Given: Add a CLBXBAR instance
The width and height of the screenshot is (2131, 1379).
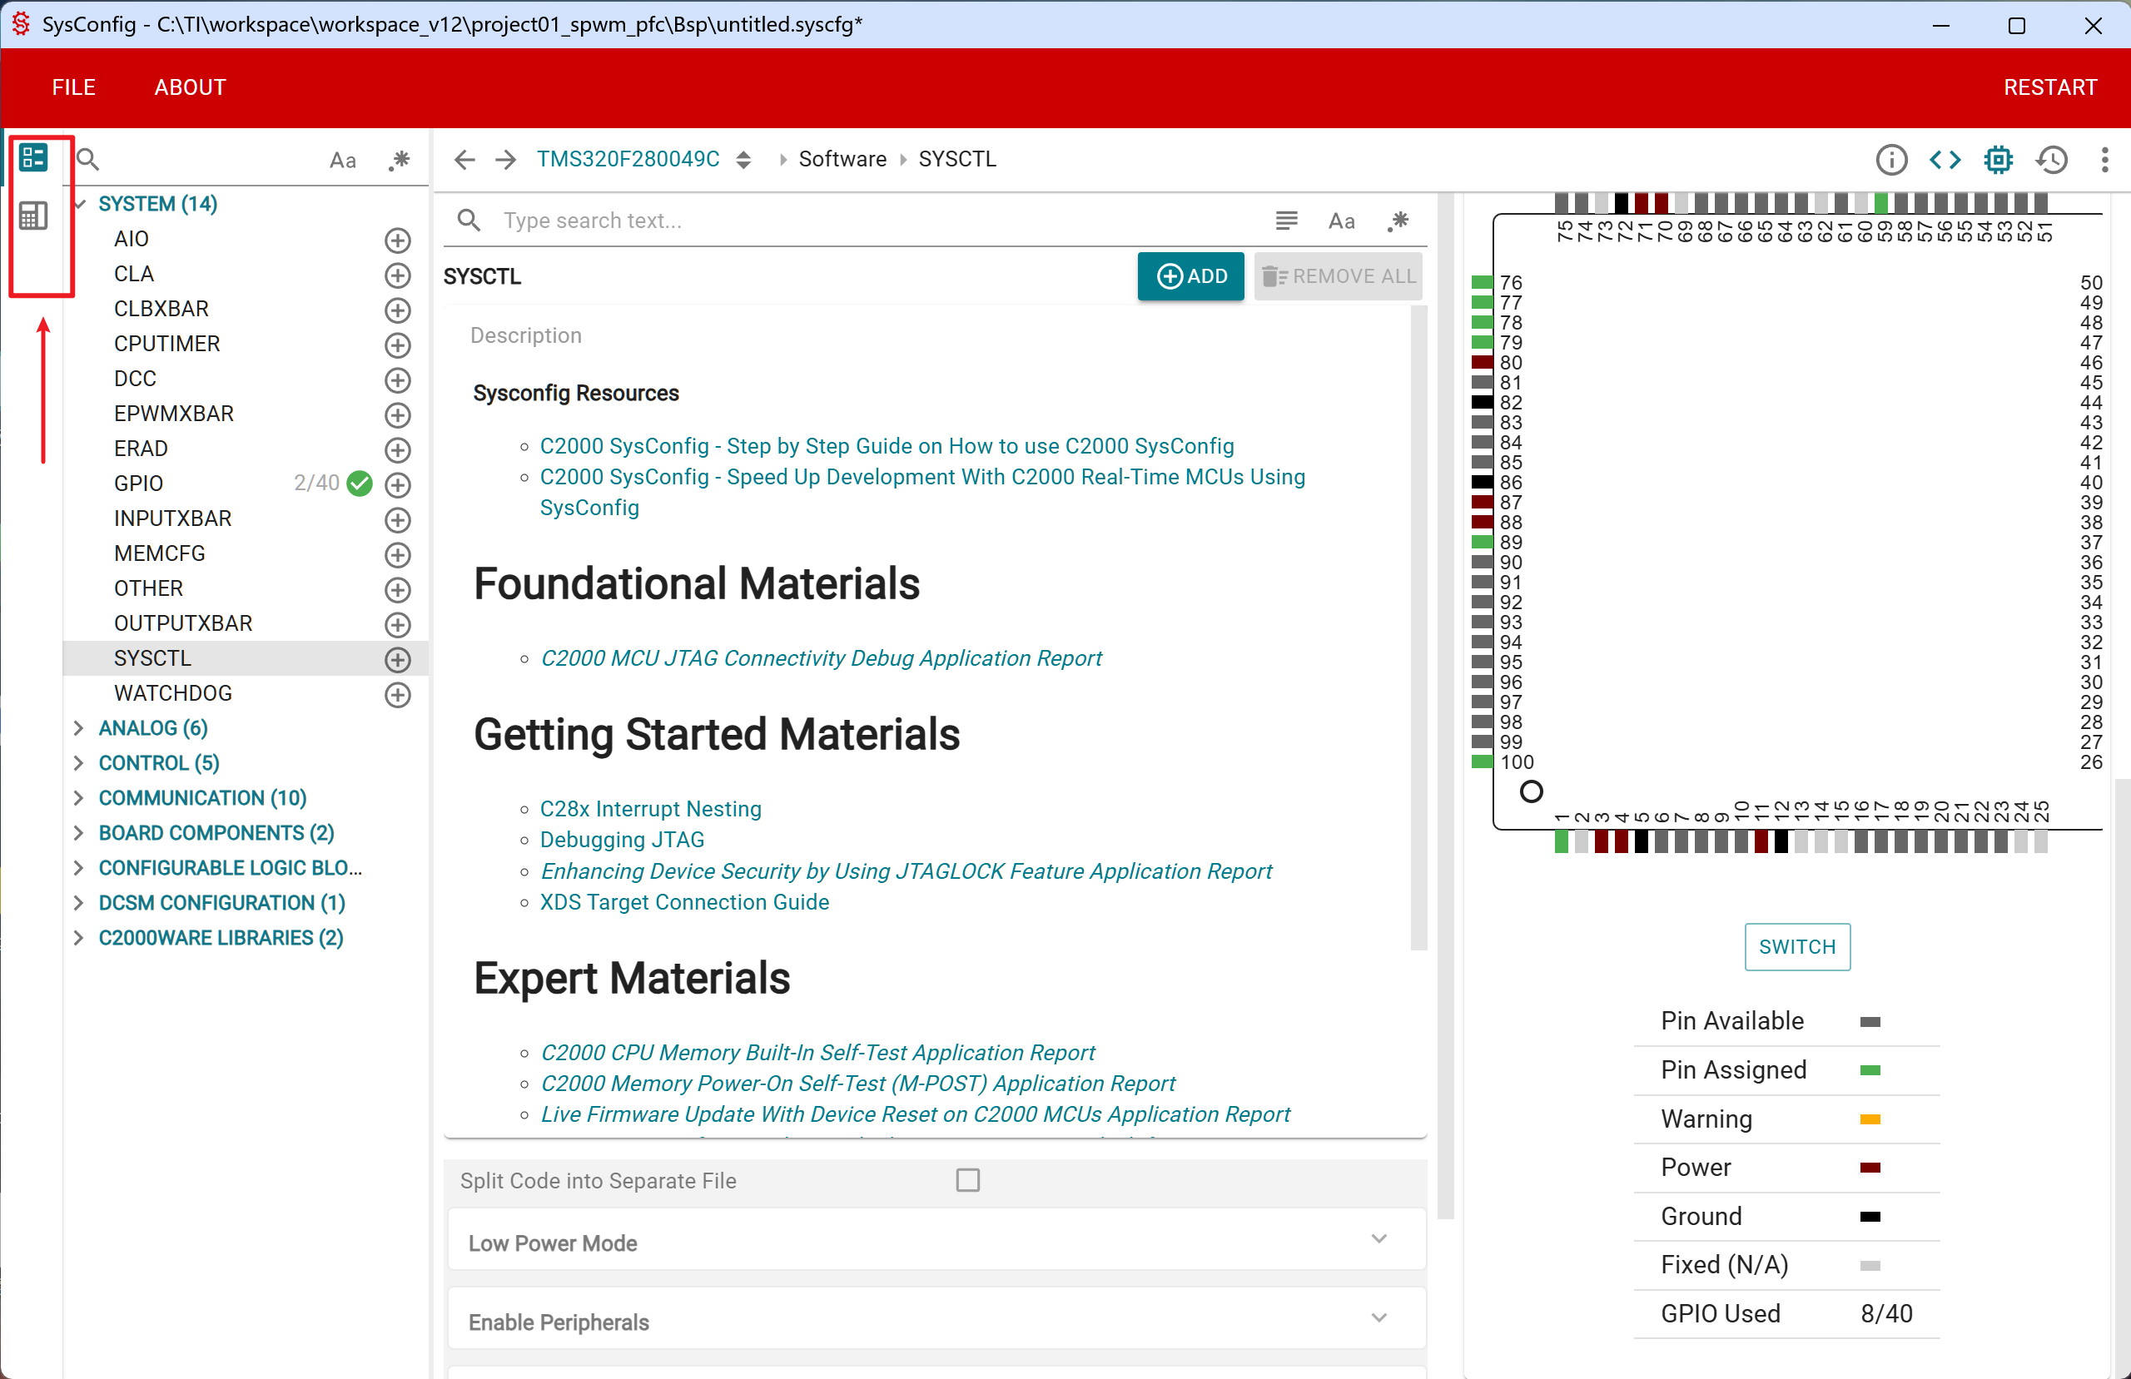Looking at the screenshot, I should tap(398, 310).
